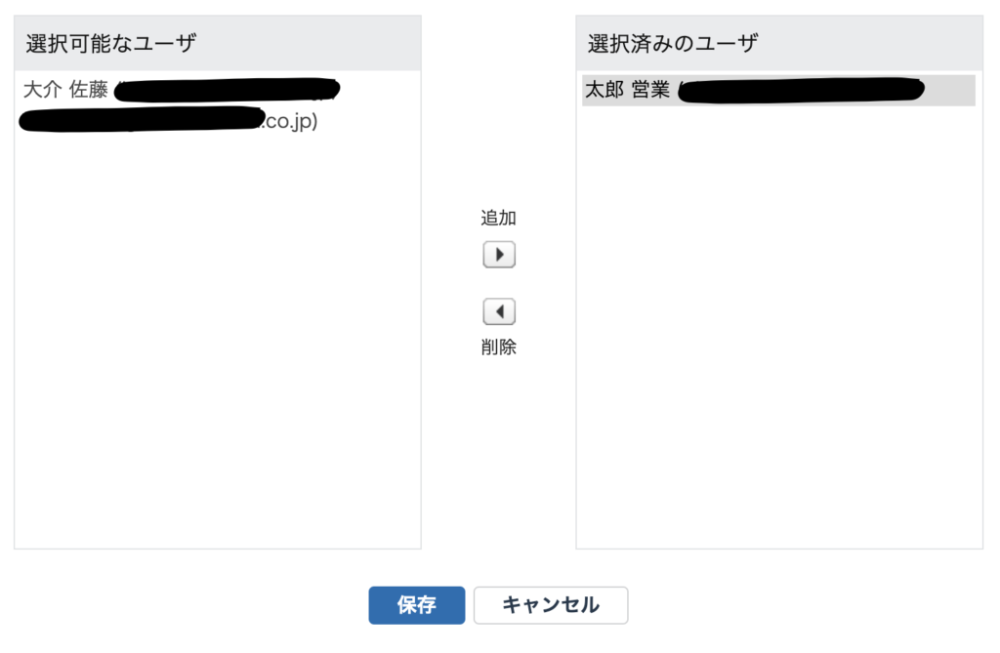Click the right-arrow 追加 icon button

click(x=499, y=255)
